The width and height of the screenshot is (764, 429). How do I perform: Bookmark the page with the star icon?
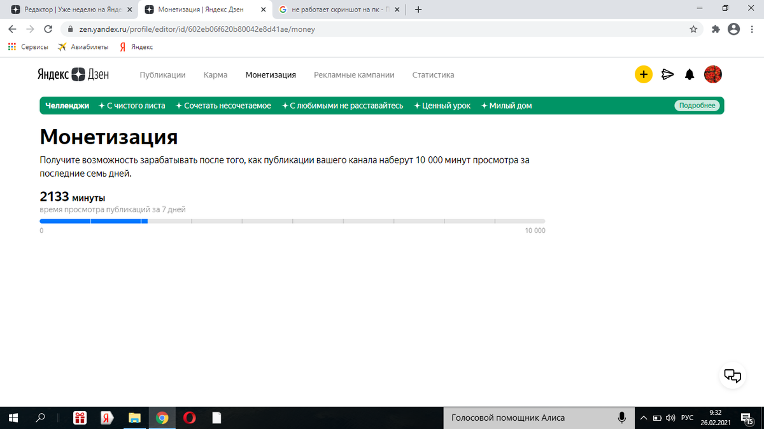tap(693, 29)
